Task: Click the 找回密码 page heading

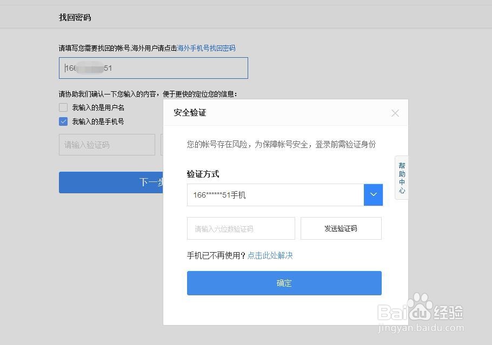Action: (x=75, y=17)
